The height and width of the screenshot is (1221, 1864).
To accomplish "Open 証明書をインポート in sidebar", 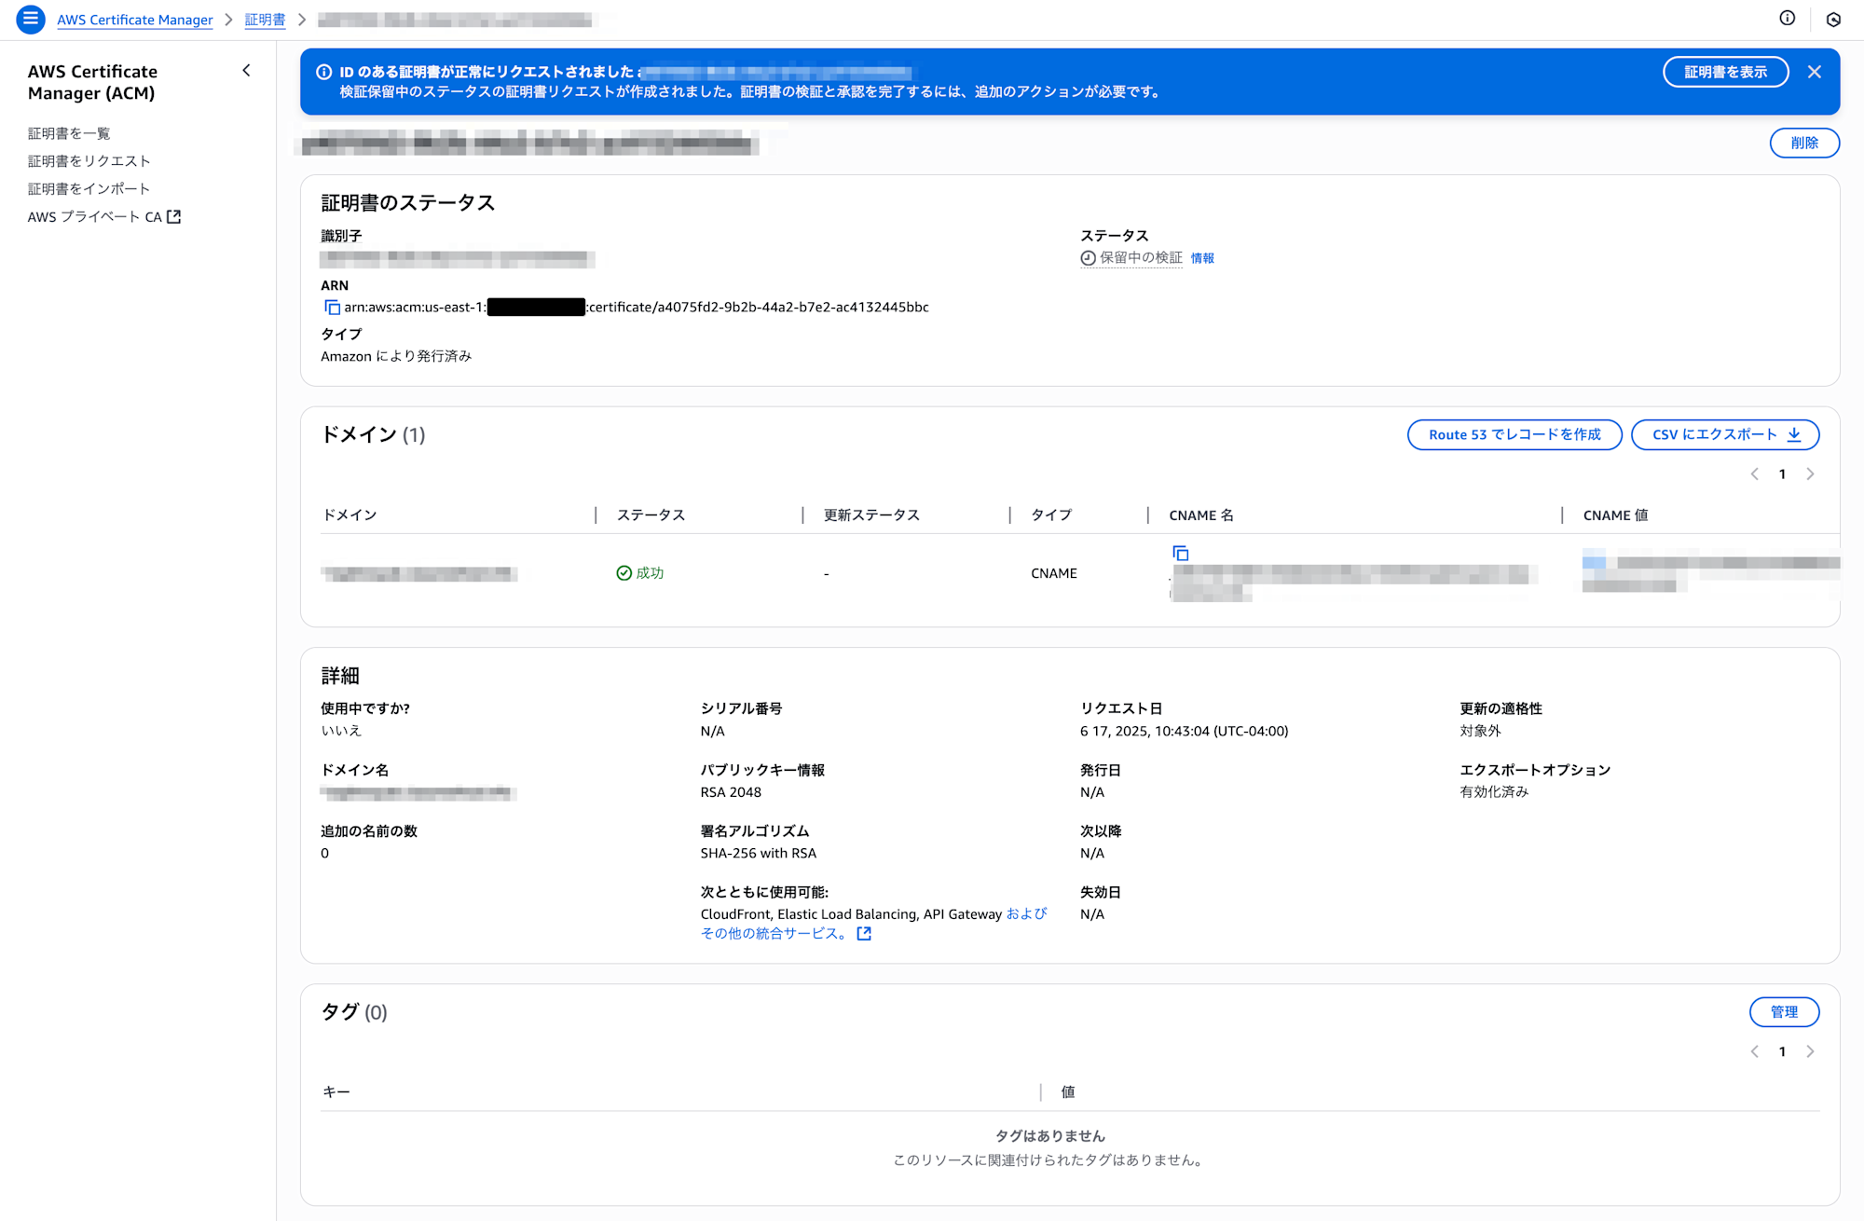I will [89, 188].
